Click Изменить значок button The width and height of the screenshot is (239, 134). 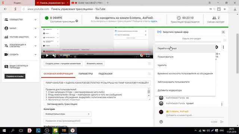point(94,64)
